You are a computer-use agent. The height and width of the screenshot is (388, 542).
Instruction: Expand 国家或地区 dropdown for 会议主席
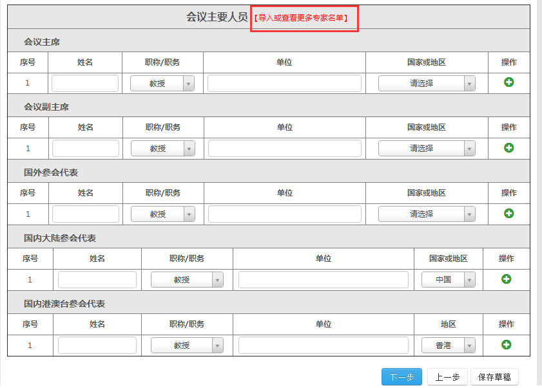[426, 84]
